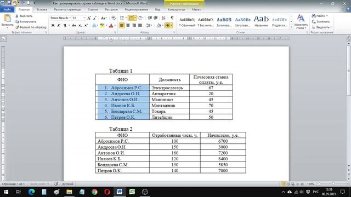Open Изменить стили menu

tap(301, 22)
